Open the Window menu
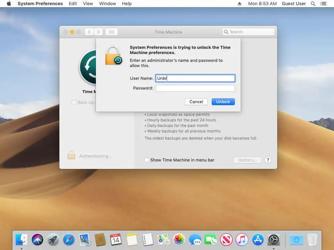The image size is (334, 250). (108, 4)
